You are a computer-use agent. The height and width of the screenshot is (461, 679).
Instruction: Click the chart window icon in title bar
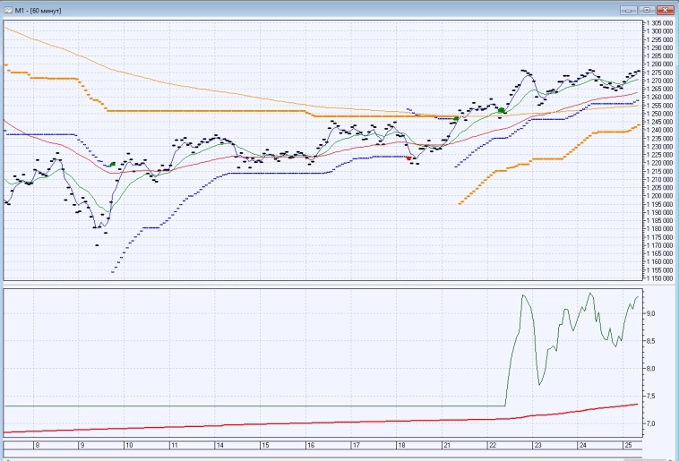coord(7,9)
